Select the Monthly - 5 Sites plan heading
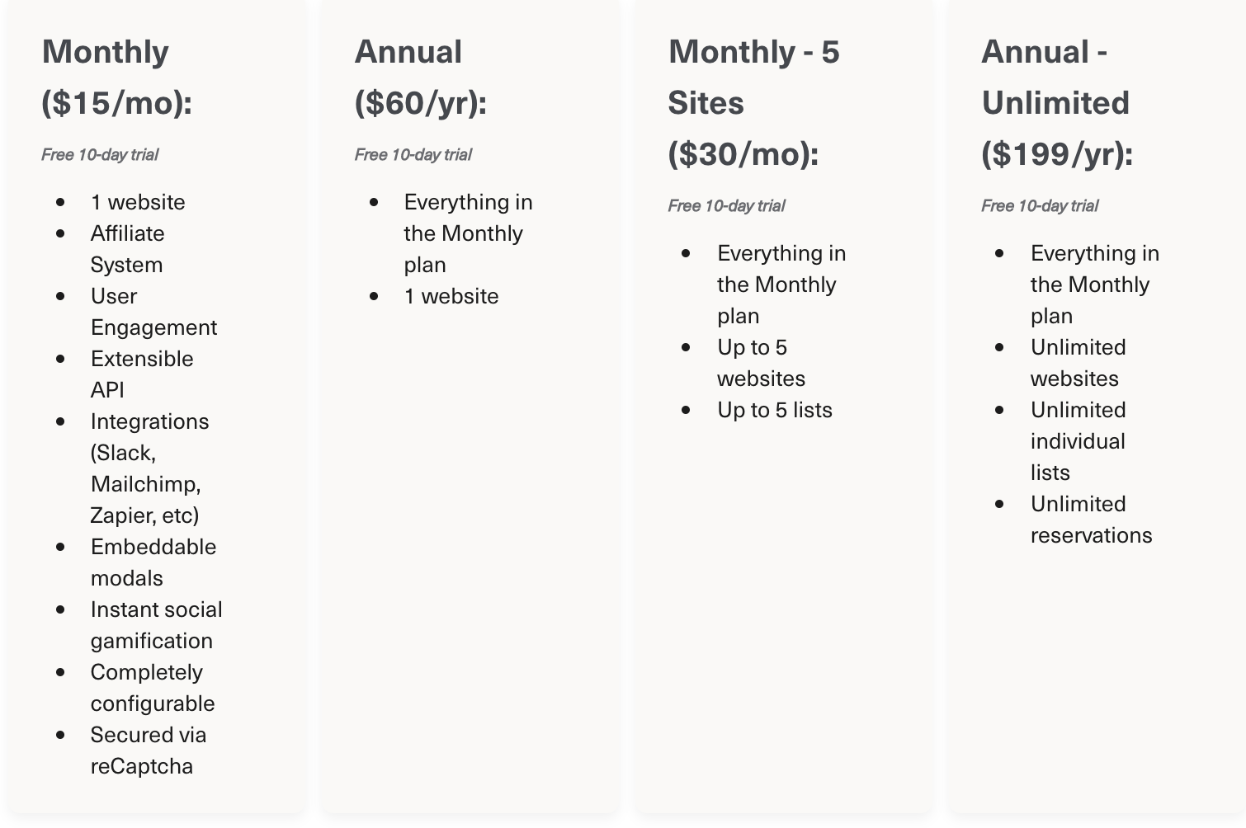This screenshot has width=1246, height=828. pyautogui.click(x=753, y=103)
